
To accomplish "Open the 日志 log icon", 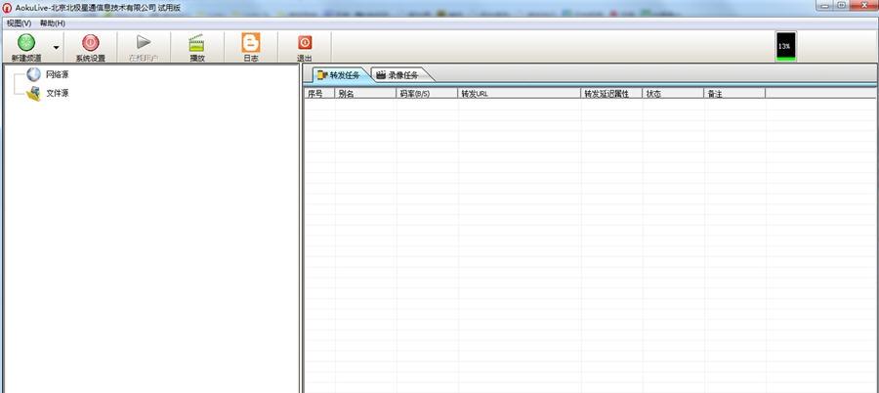I will pos(251,43).
